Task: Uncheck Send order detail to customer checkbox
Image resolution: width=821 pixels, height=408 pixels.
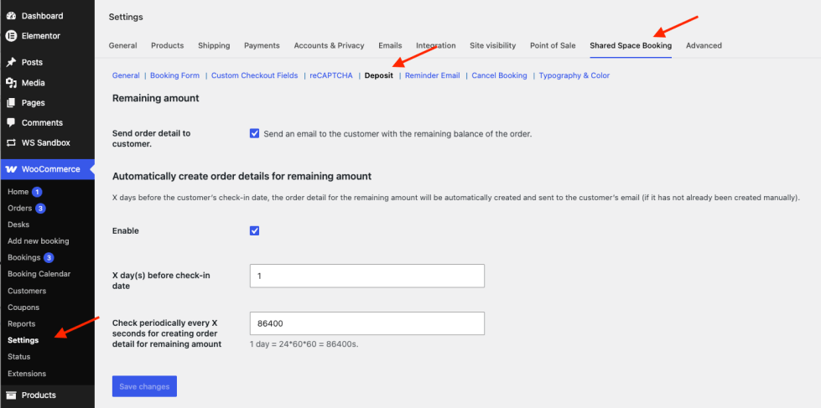Action: pyautogui.click(x=254, y=133)
